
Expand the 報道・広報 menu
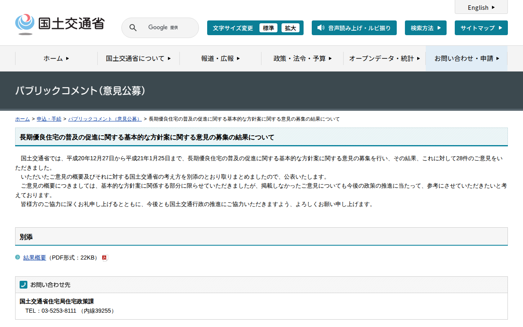tap(220, 58)
